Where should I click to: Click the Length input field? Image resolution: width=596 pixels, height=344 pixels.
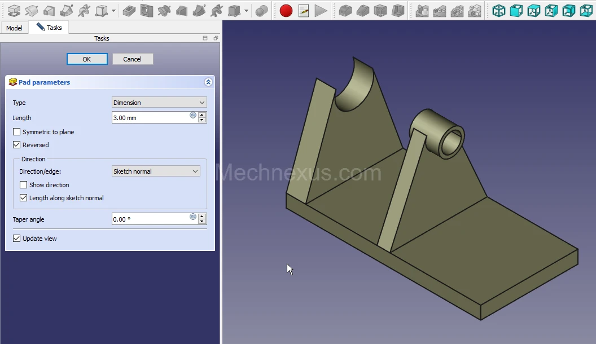150,118
